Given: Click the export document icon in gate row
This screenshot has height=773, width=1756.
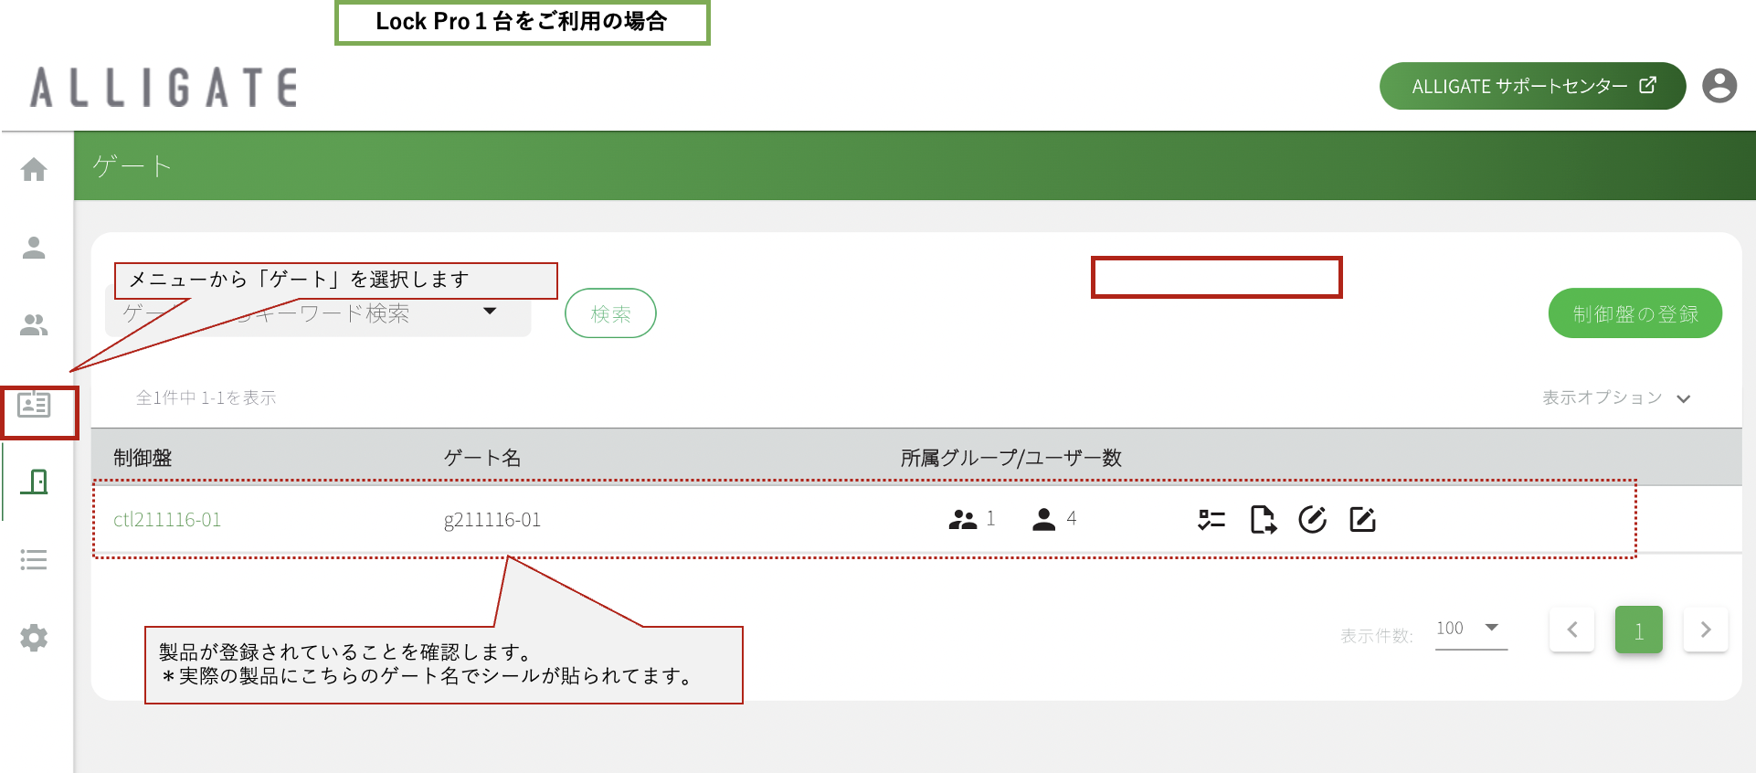Looking at the screenshot, I should pos(1263,520).
